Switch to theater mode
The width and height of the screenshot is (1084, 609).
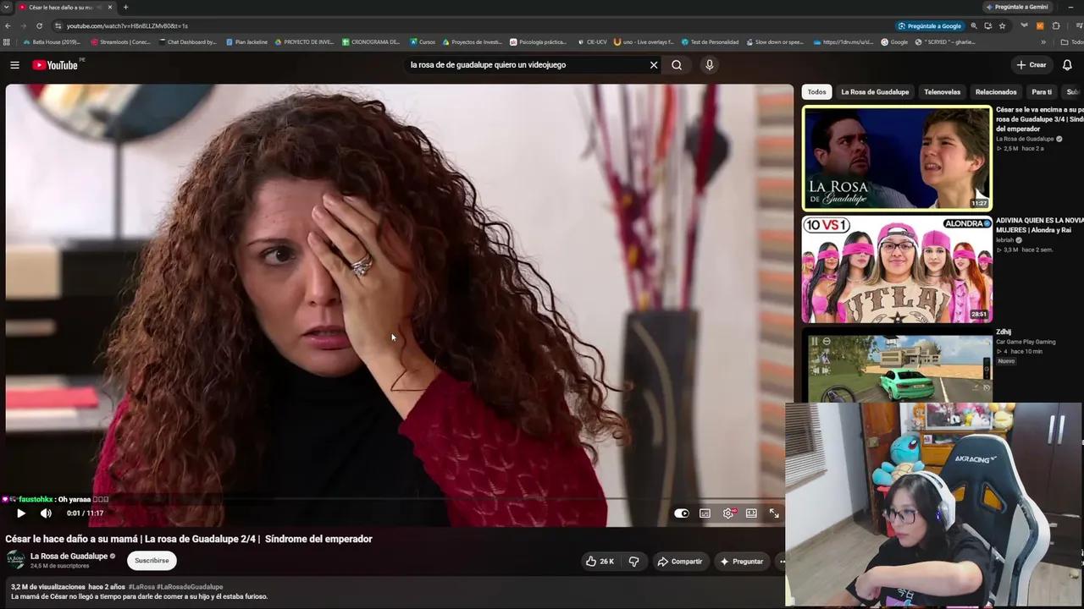(x=751, y=513)
